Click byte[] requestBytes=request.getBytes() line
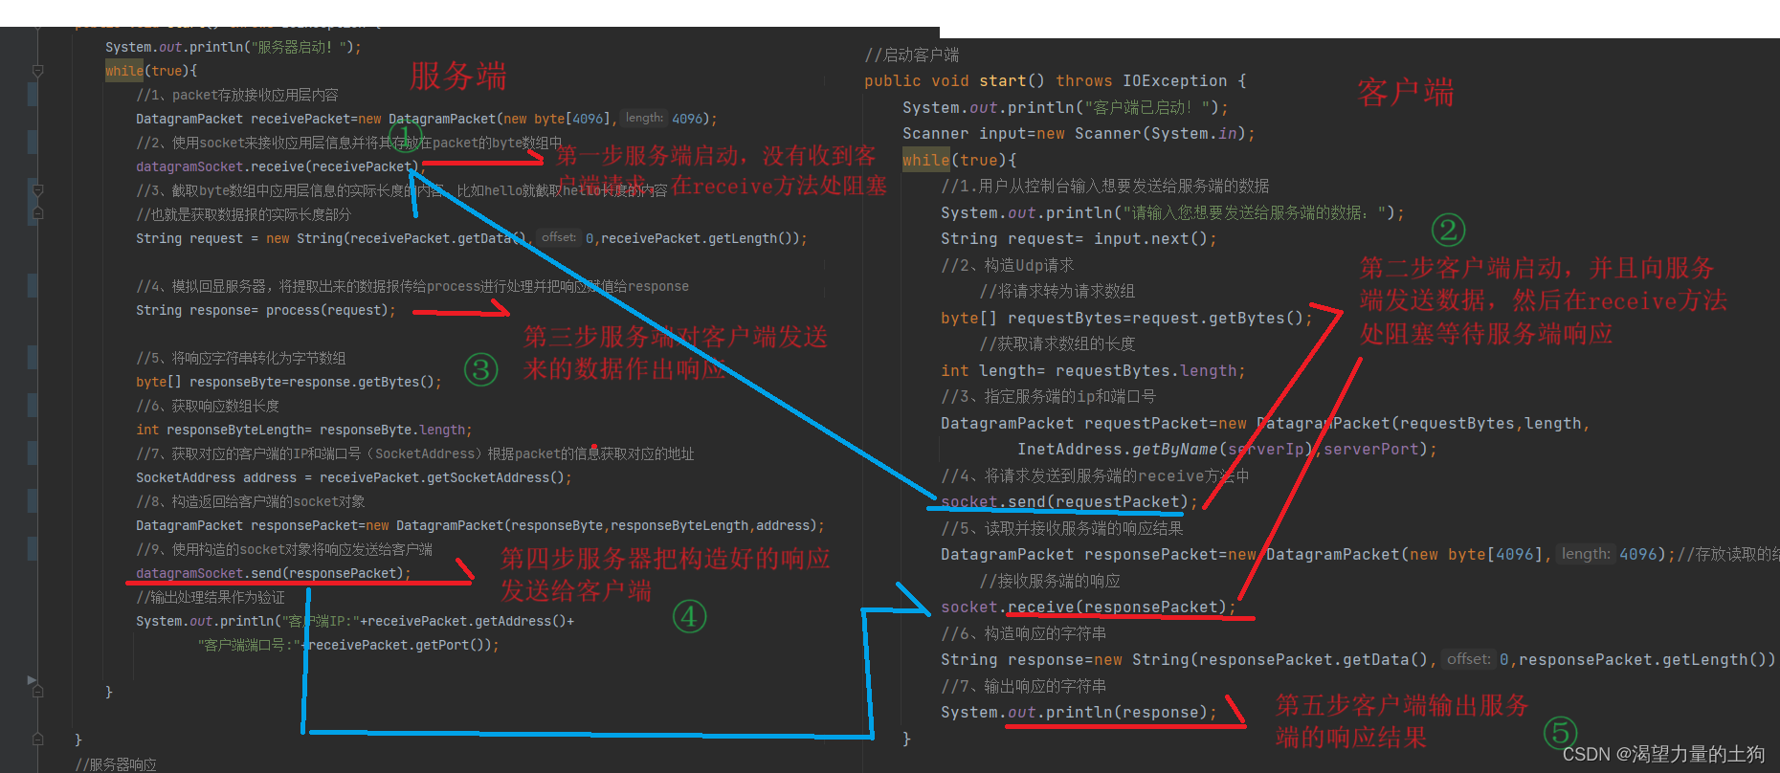Image resolution: width=1780 pixels, height=773 pixels. point(1126,318)
